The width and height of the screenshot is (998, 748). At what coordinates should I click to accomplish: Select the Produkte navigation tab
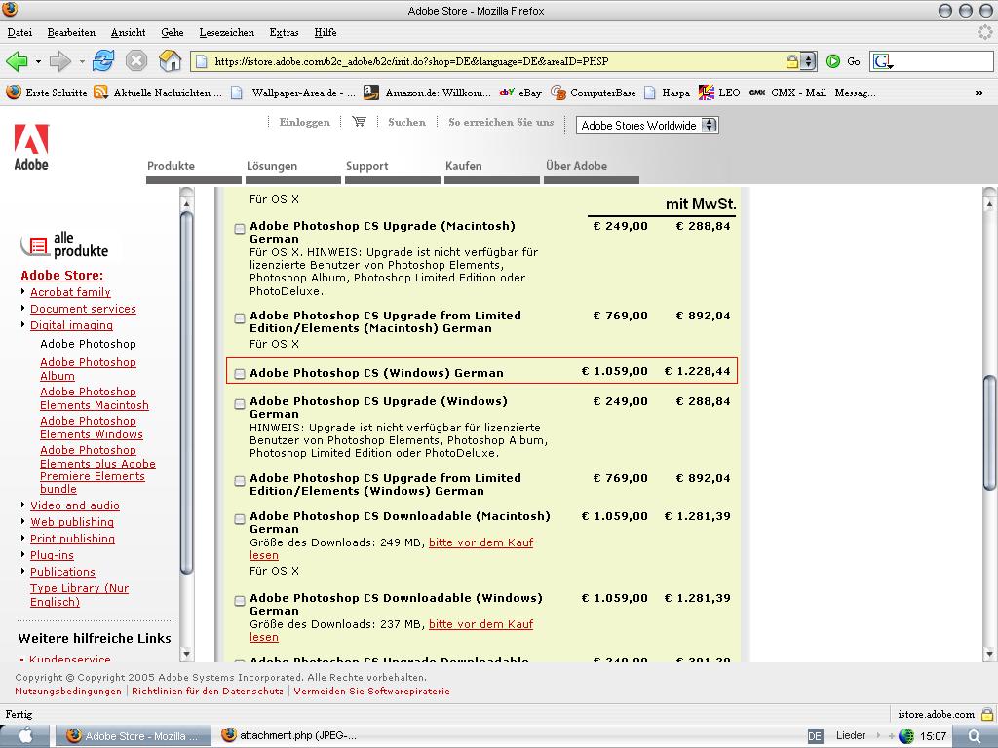(x=194, y=170)
